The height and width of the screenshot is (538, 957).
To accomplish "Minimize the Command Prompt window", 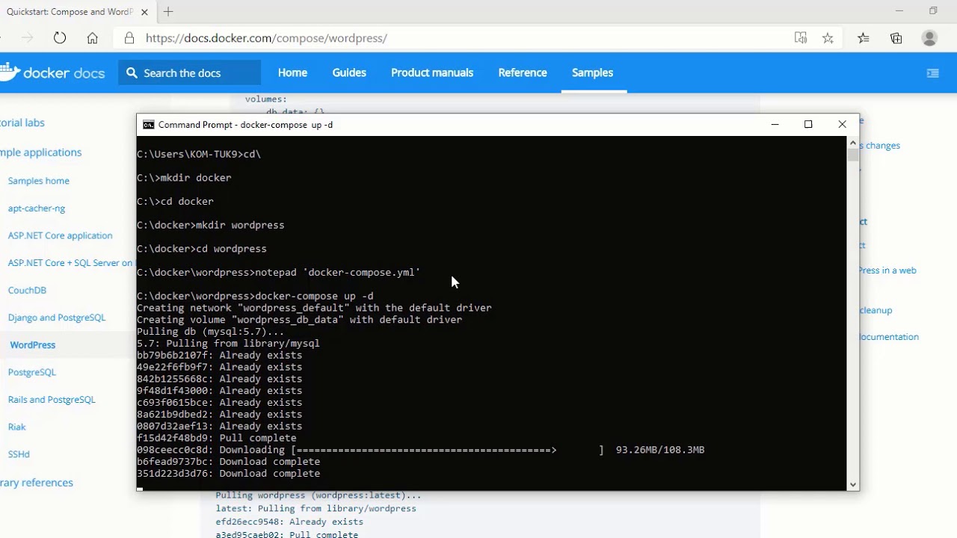I will pyautogui.click(x=775, y=124).
